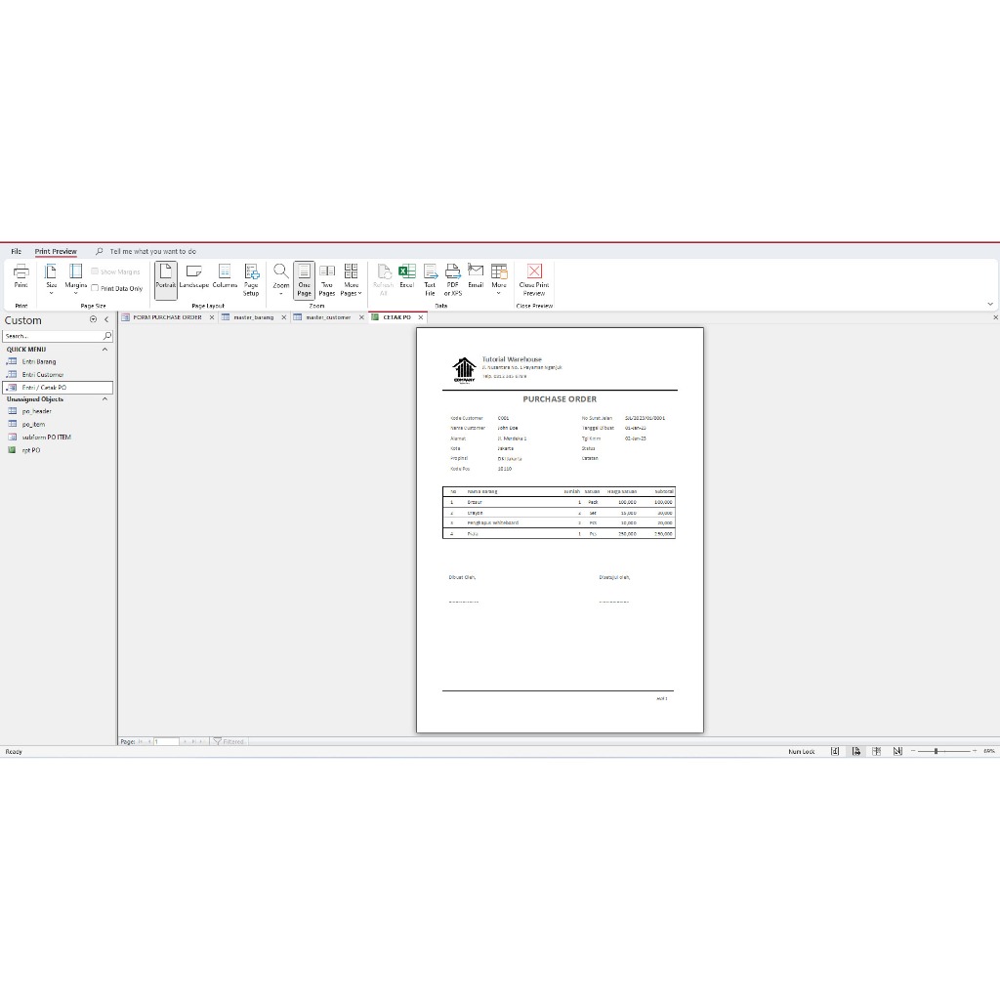This screenshot has width=1000, height=1000.
Task: Open the navigation pane menu dropdown
Action: (93, 319)
